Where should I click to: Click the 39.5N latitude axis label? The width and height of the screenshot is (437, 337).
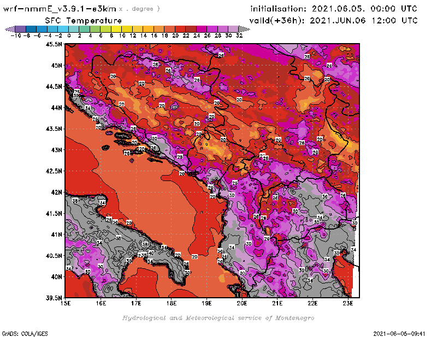(54, 298)
